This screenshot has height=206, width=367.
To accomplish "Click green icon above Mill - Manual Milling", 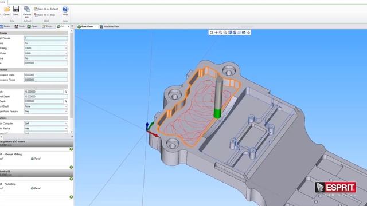I will pyautogui.click(x=71, y=149).
